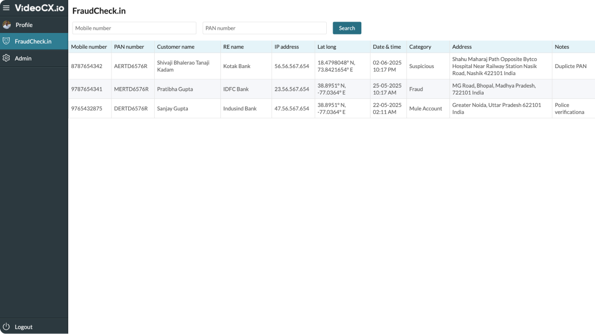Screen dimensions: 595x334
Task: Click the Logout power icon
Action: point(6,326)
